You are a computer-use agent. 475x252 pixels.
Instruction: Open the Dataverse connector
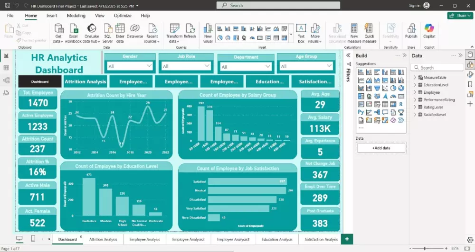coord(135,31)
